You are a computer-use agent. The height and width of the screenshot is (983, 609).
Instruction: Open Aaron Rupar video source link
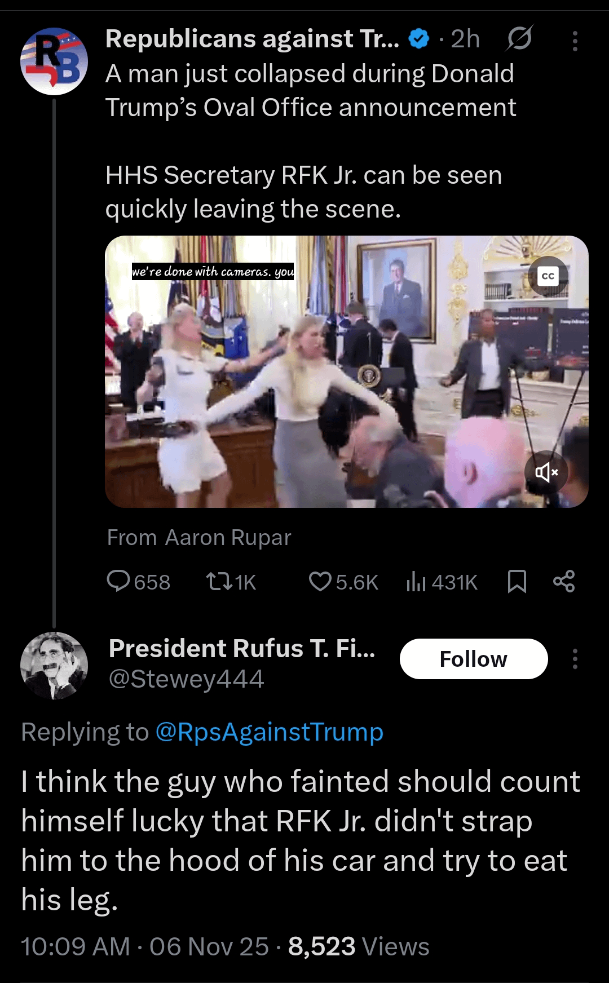tap(228, 538)
